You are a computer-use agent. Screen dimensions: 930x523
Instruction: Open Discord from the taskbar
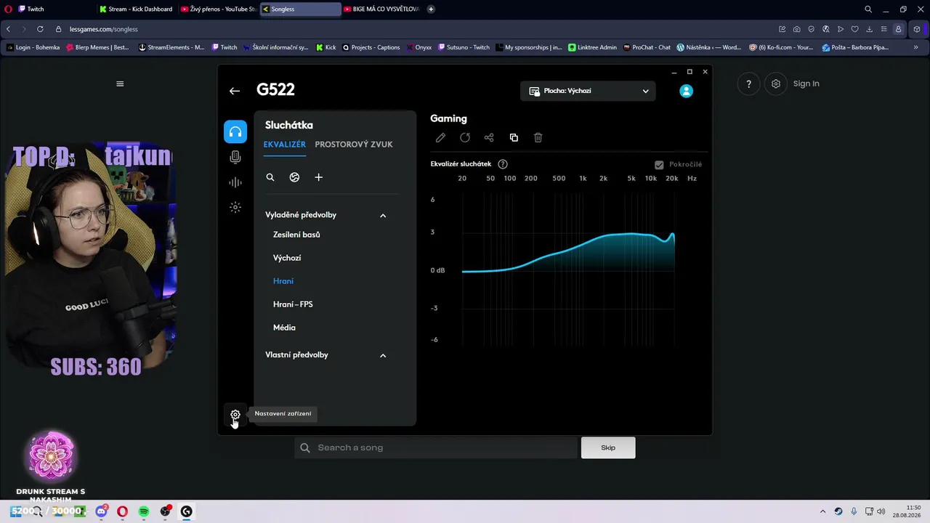tap(101, 511)
